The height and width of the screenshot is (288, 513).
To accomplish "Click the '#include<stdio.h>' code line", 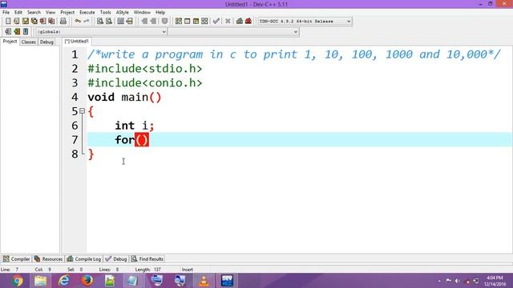I will pos(145,69).
